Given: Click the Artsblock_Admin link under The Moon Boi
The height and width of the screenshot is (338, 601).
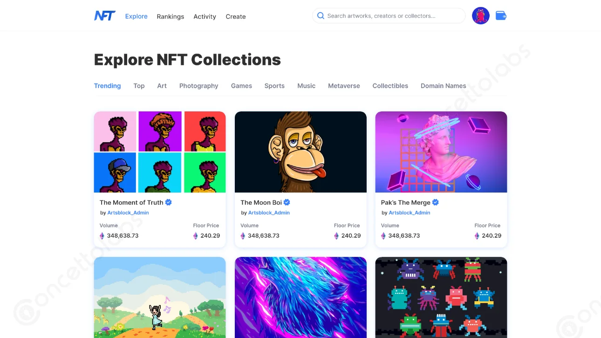Looking at the screenshot, I should 269,213.
